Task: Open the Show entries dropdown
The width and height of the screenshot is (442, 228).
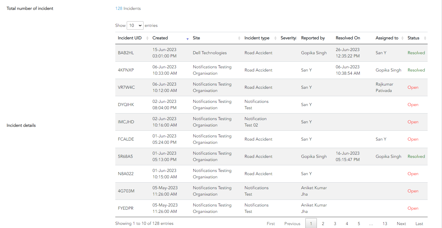Action: (135, 26)
